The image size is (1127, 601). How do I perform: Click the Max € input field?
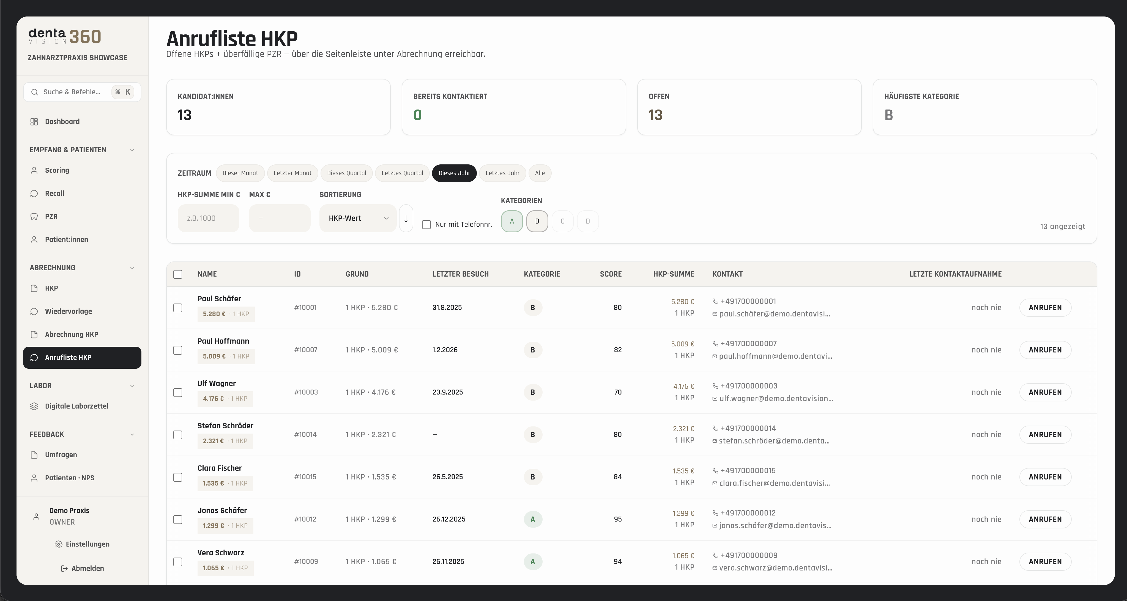[x=280, y=218]
